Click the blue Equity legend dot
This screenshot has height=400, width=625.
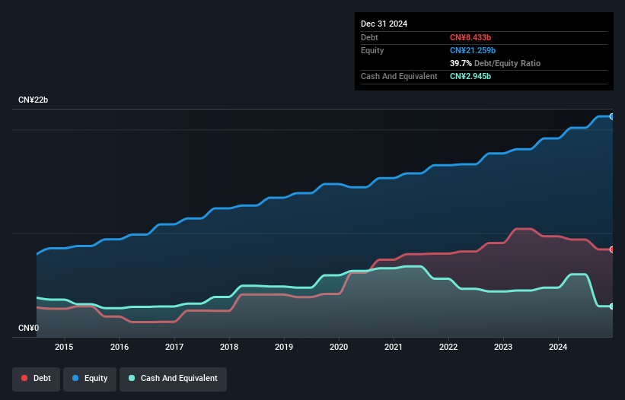(x=75, y=378)
